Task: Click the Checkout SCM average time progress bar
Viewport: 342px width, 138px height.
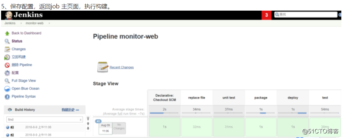Action: point(164,113)
